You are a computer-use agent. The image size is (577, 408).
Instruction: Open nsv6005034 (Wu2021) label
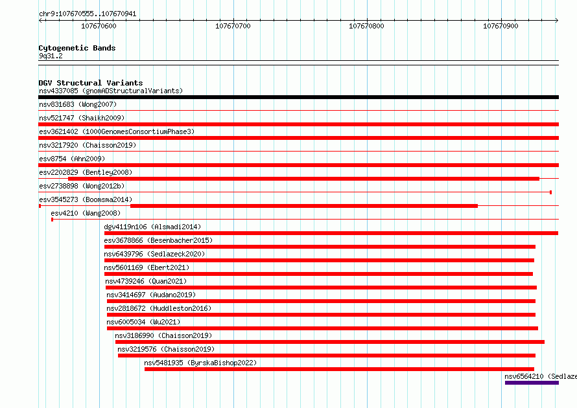tap(143, 322)
